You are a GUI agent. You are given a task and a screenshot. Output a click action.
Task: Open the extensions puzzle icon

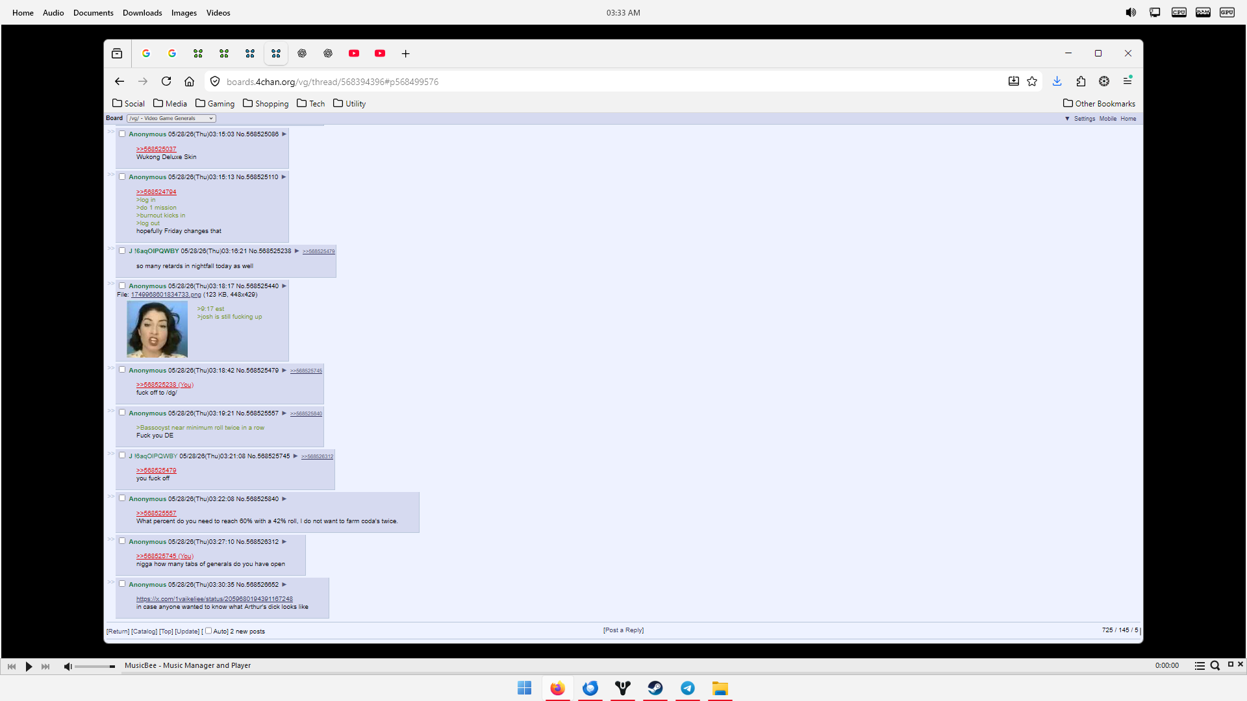coord(1081,81)
